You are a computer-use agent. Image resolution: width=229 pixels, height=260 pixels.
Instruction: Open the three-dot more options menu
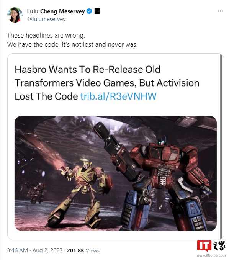click(220, 11)
